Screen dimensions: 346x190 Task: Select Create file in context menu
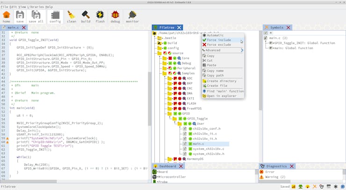[x=217, y=86]
